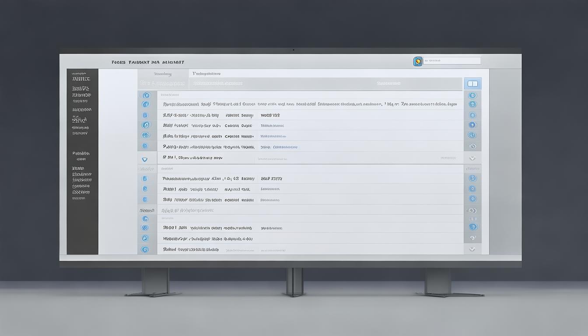Click the rightmost column header of the list
The image size is (588, 336).
(x=388, y=83)
